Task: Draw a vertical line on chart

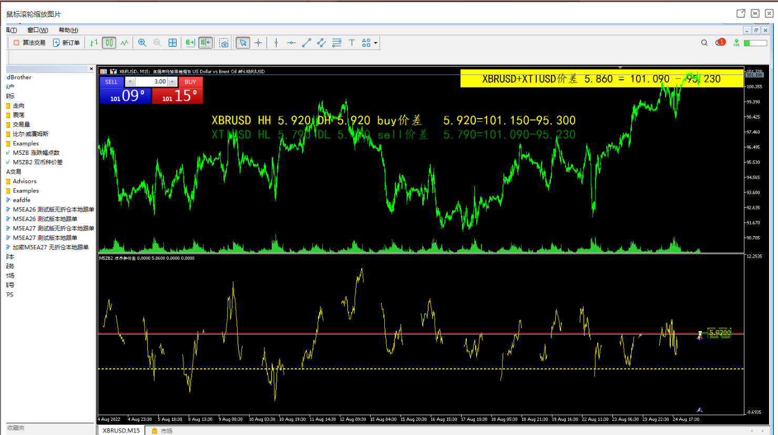Action: click(276, 43)
